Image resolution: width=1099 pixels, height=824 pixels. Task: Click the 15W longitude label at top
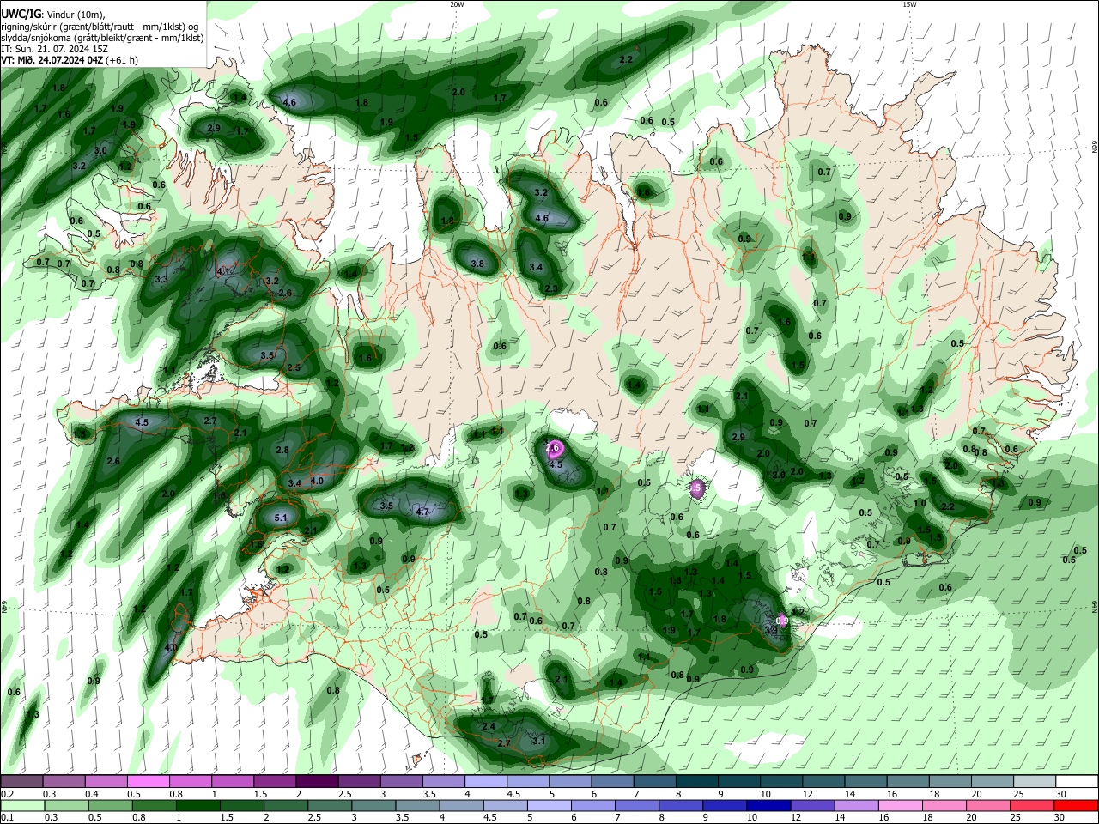909,4
